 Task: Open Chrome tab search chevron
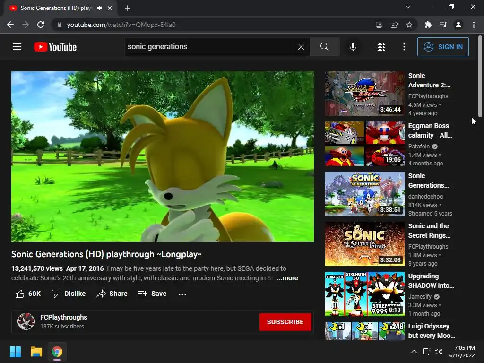click(408, 7)
